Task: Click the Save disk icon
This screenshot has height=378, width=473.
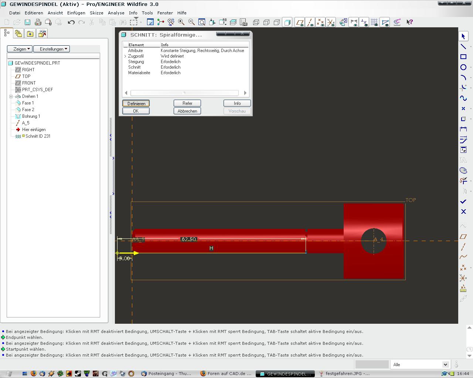Action: tap(27, 22)
